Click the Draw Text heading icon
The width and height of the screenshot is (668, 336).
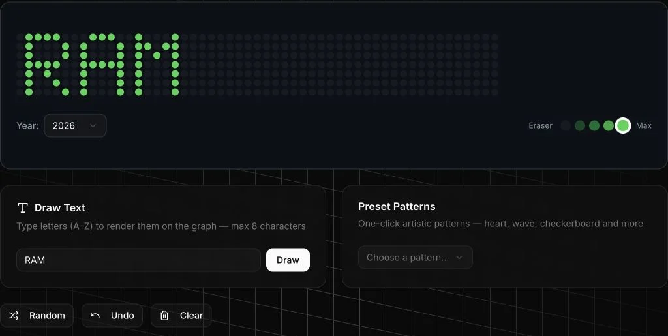pyautogui.click(x=23, y=208)
